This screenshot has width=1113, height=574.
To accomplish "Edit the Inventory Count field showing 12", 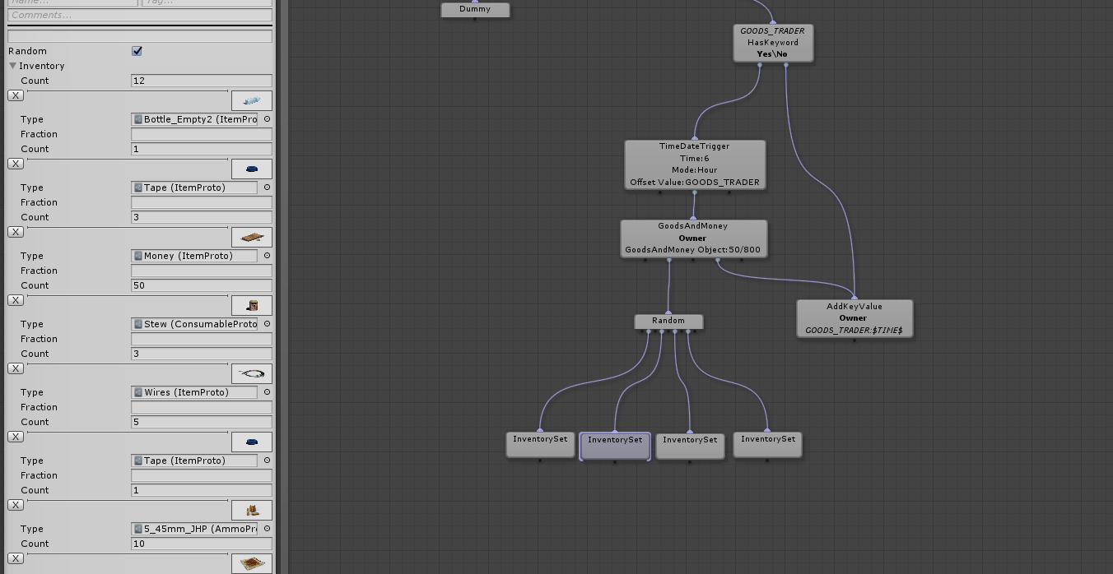I will coord(202,81).
